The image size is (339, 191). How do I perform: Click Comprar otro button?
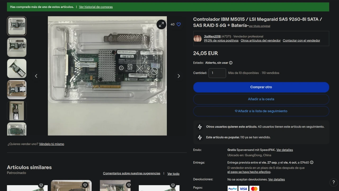[261, 87]
